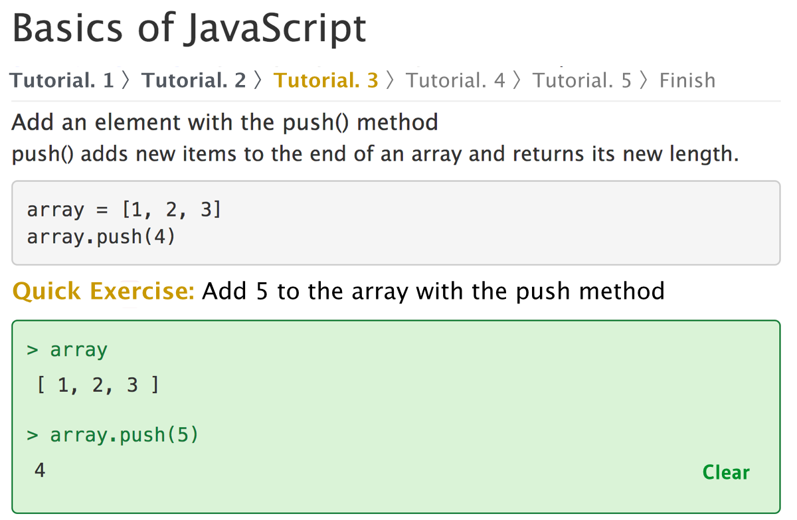Image resolution: width=797 pixels, height=520 pixels.
Task: Click the chevron after Tutorial. 4
Action: tap(518, 80)
